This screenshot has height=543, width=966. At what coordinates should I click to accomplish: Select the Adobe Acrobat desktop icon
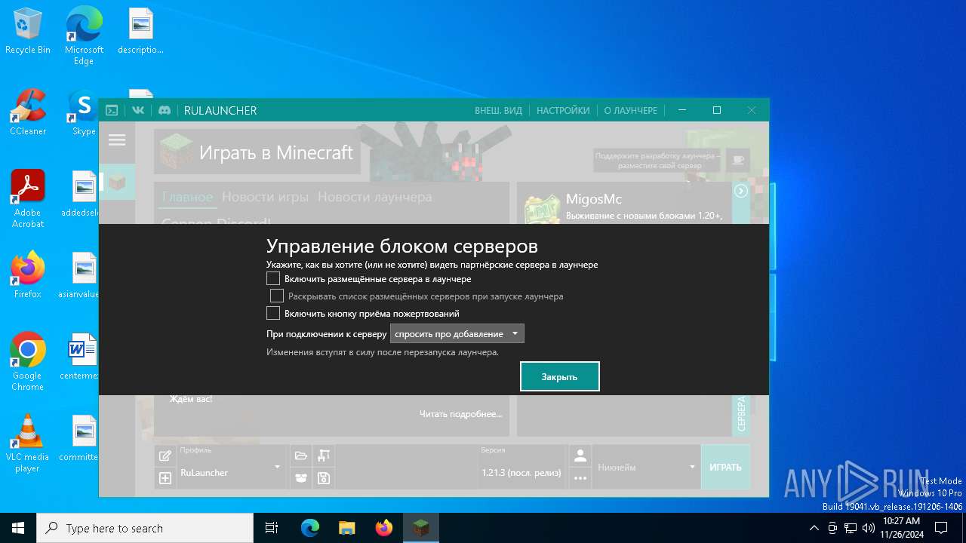pyautogui.click(x=28, y=199)
